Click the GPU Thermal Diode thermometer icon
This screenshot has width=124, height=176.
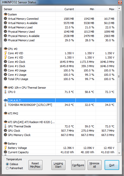click(x=5, y=126)
